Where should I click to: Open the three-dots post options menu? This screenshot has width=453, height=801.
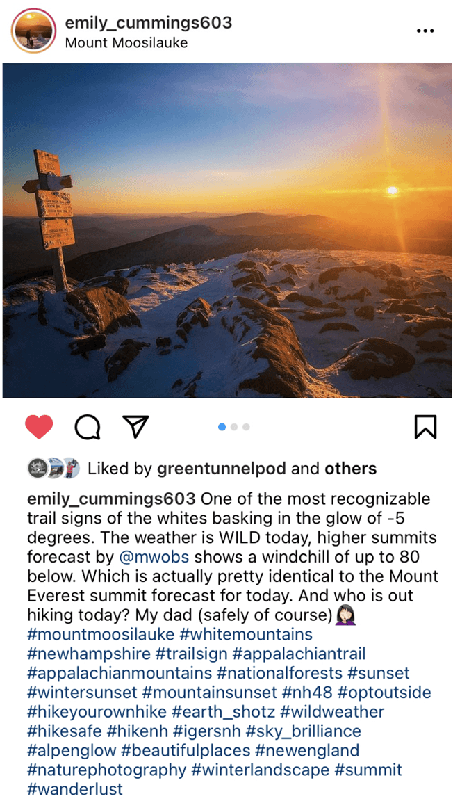tap(425, 31)
